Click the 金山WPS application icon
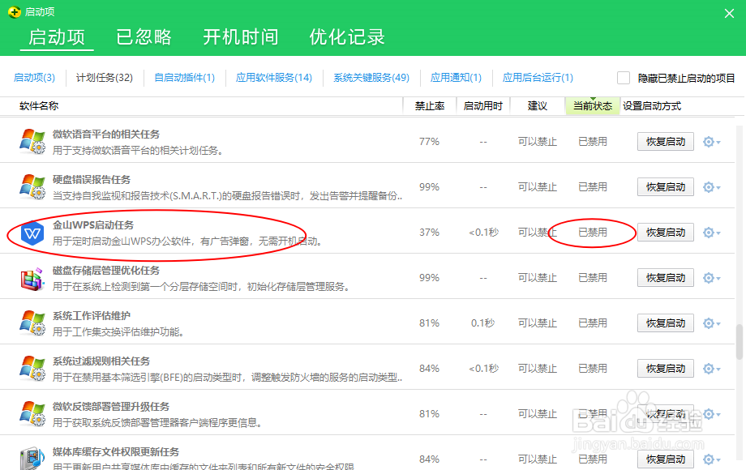Viewport: 746px width, 470px height. click(32, 232)
